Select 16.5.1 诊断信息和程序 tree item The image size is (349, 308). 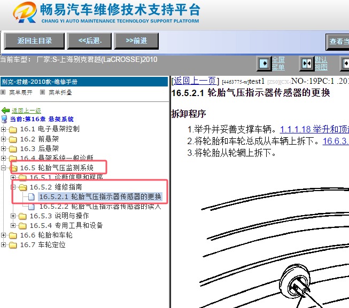[66, 177]
